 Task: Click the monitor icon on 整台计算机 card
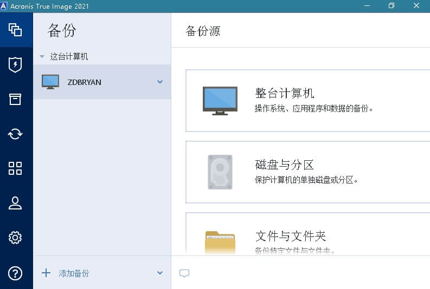click(220, 101)
